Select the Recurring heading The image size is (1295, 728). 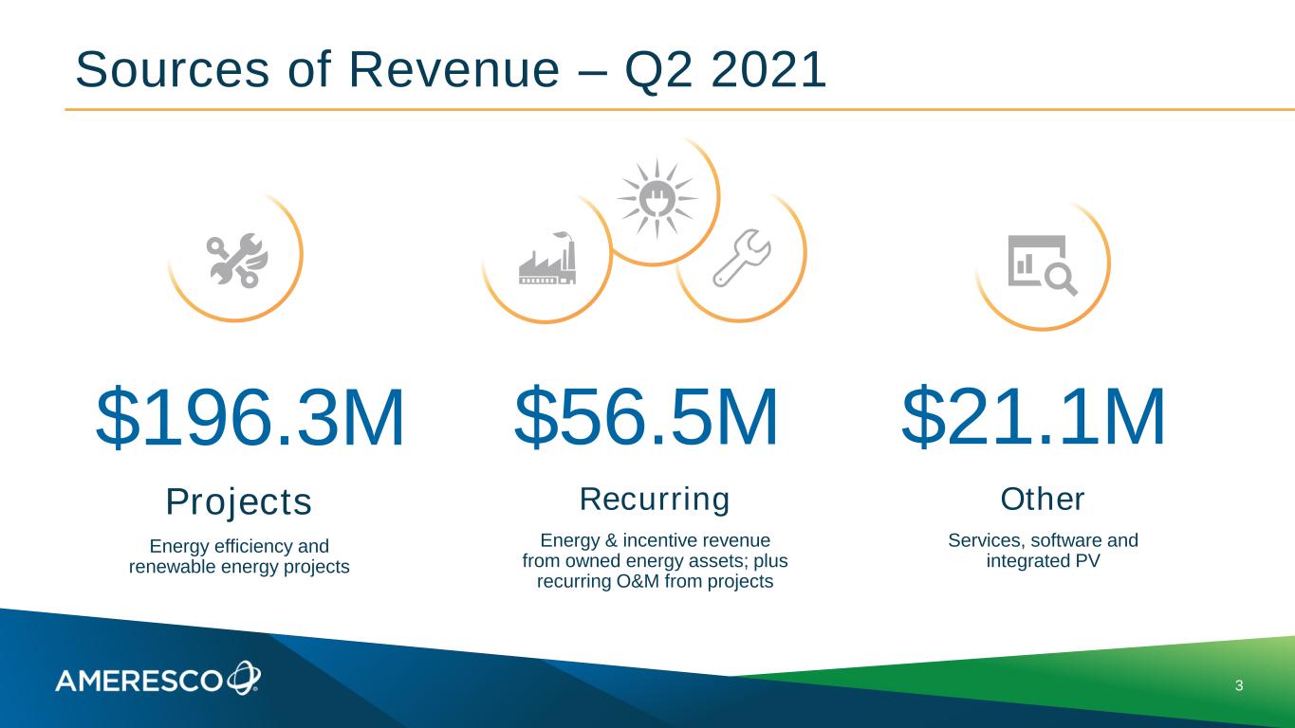[x=655, y=499]
